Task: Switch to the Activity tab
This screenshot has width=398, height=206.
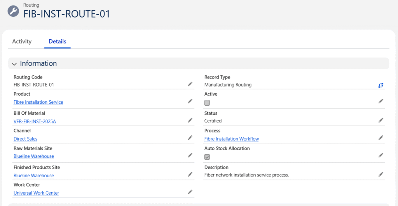Action: point(22,42)
